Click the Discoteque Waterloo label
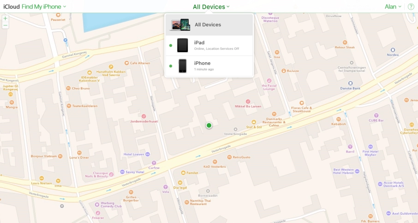This screenshot has height=223, width=418. click(270, 19)
